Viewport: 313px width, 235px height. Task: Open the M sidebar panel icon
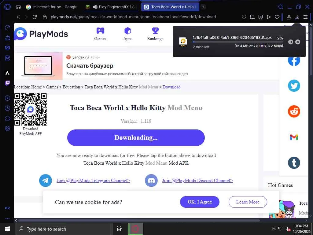coord(7,58)
